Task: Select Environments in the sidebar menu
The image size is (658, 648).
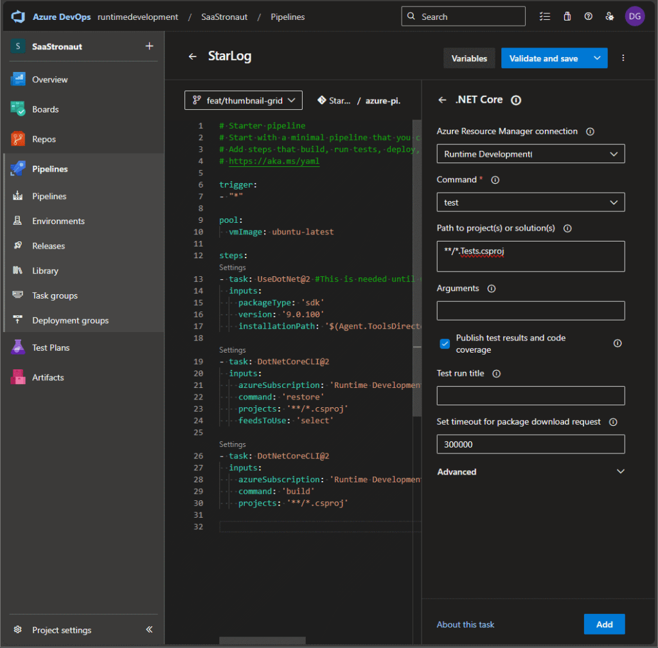Action: (58, 221)
